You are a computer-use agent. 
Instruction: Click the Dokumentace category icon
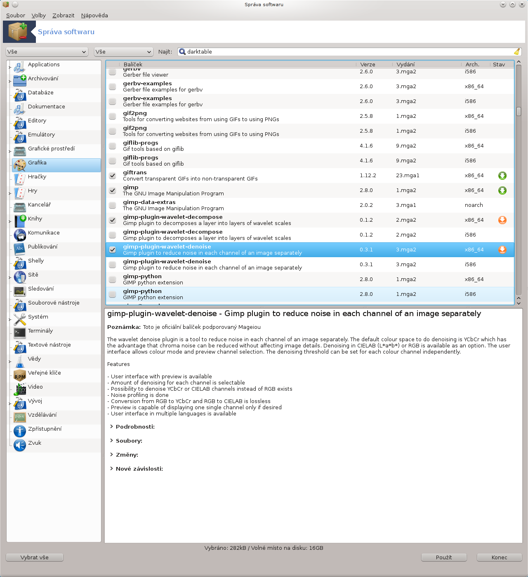[x=20, y=109]
